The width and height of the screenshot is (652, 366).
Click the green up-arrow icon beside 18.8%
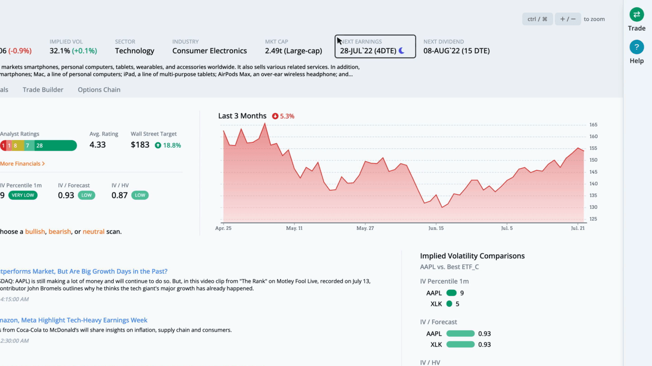point(158,145)
